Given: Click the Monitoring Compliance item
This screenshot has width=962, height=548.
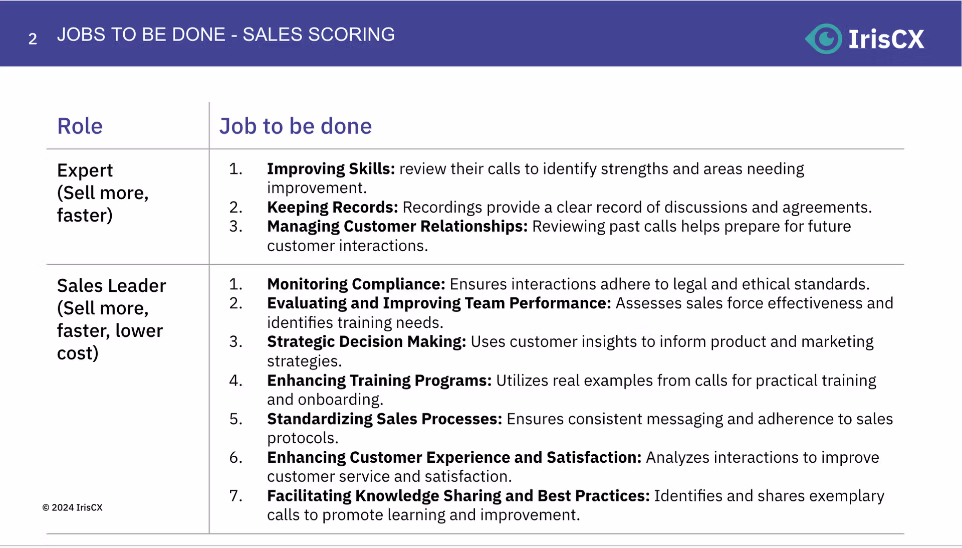Looking at the screenshot, I should [568, 284].
